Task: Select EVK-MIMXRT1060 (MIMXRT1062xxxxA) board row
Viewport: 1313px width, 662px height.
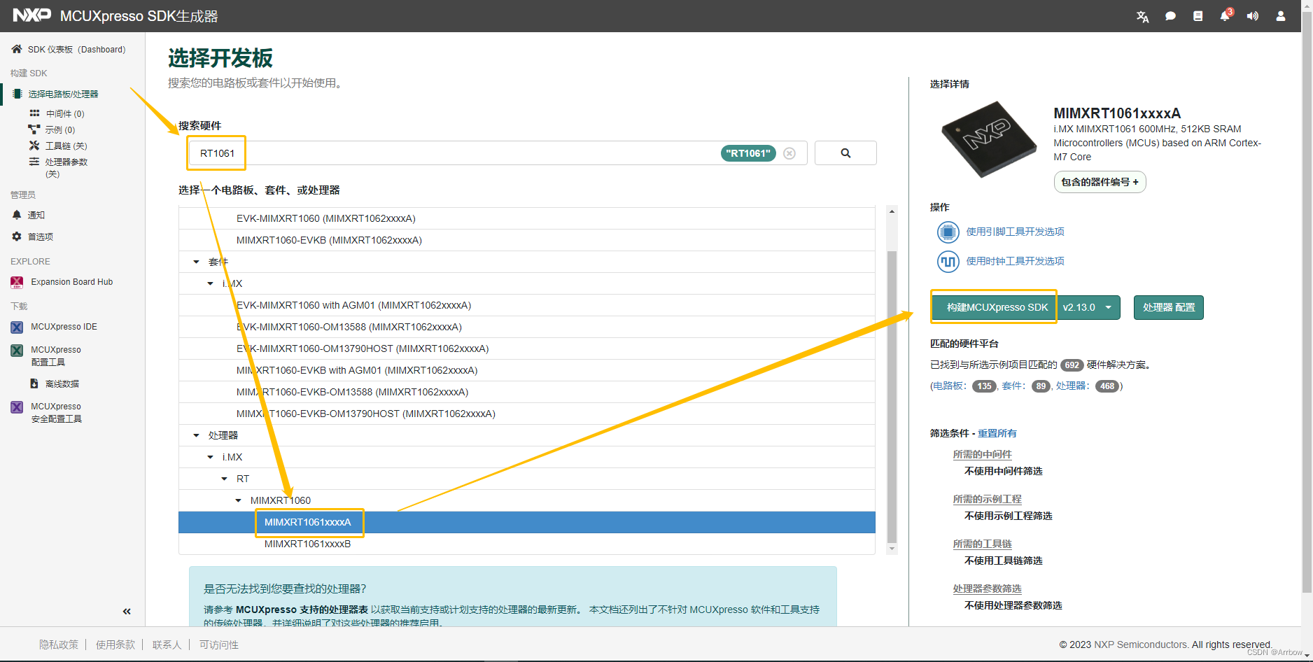Action: point(527,218)
